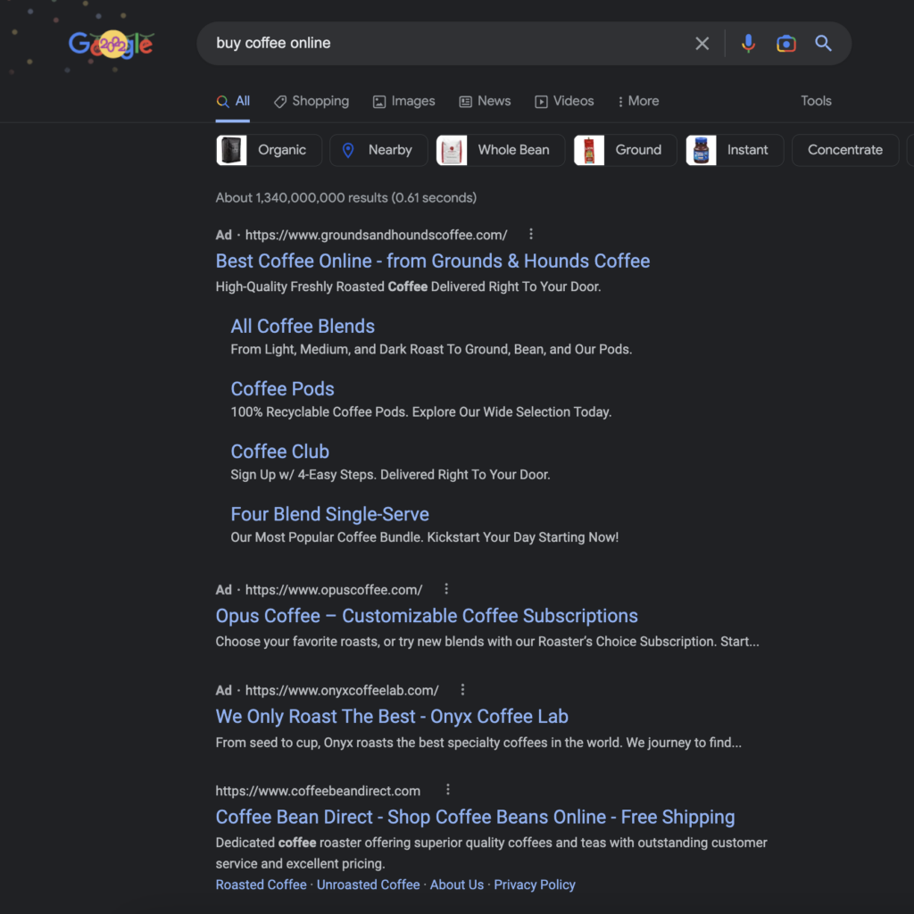The width and height of the screenshot is (914, 914).
Task: Clear the search query with X icon
Action: click(702, 43)
